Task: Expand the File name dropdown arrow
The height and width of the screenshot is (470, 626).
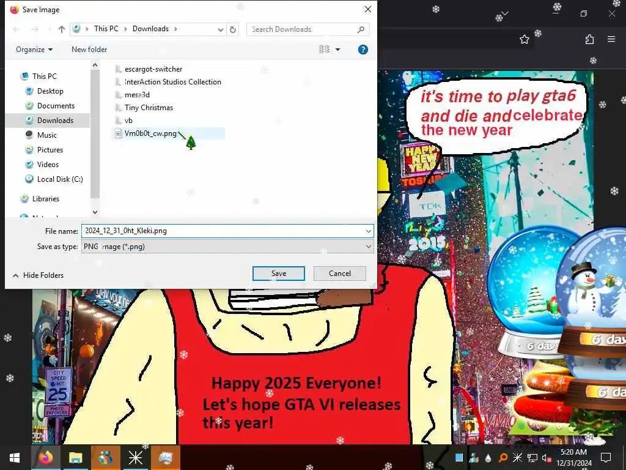Action: click(x=368, y=231)
